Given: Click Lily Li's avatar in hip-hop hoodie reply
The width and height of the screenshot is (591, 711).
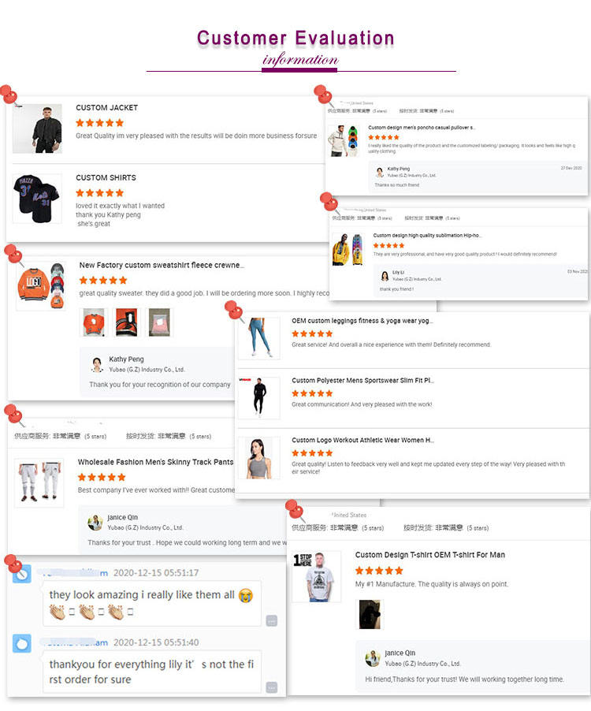Looking at the screenshot, I should coord(385,276).
